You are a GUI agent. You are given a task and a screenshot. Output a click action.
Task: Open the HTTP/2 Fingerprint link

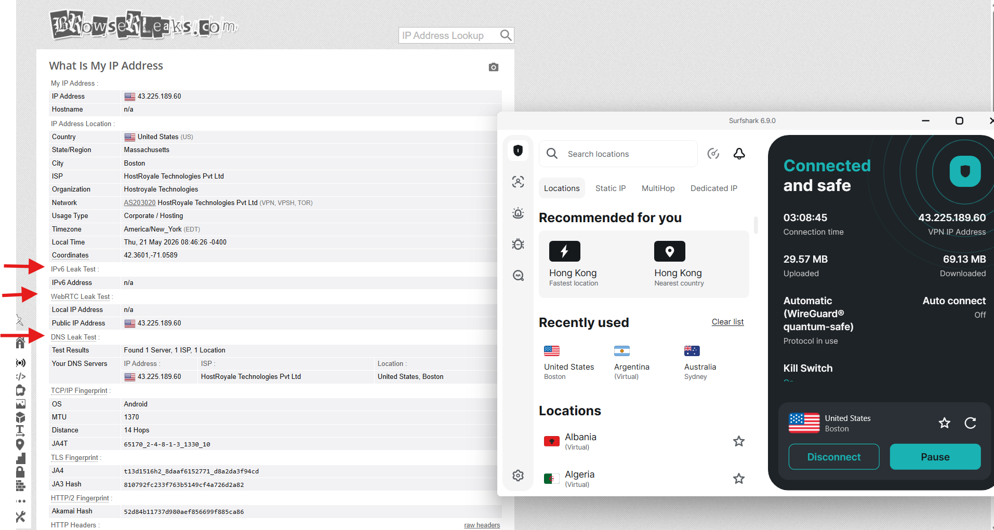(80, 498)
